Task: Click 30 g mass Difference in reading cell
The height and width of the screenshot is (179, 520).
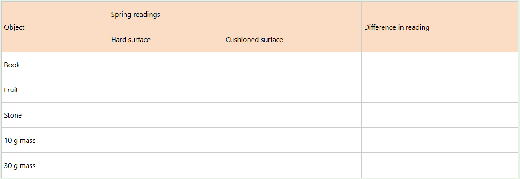Action: (439, 166)
